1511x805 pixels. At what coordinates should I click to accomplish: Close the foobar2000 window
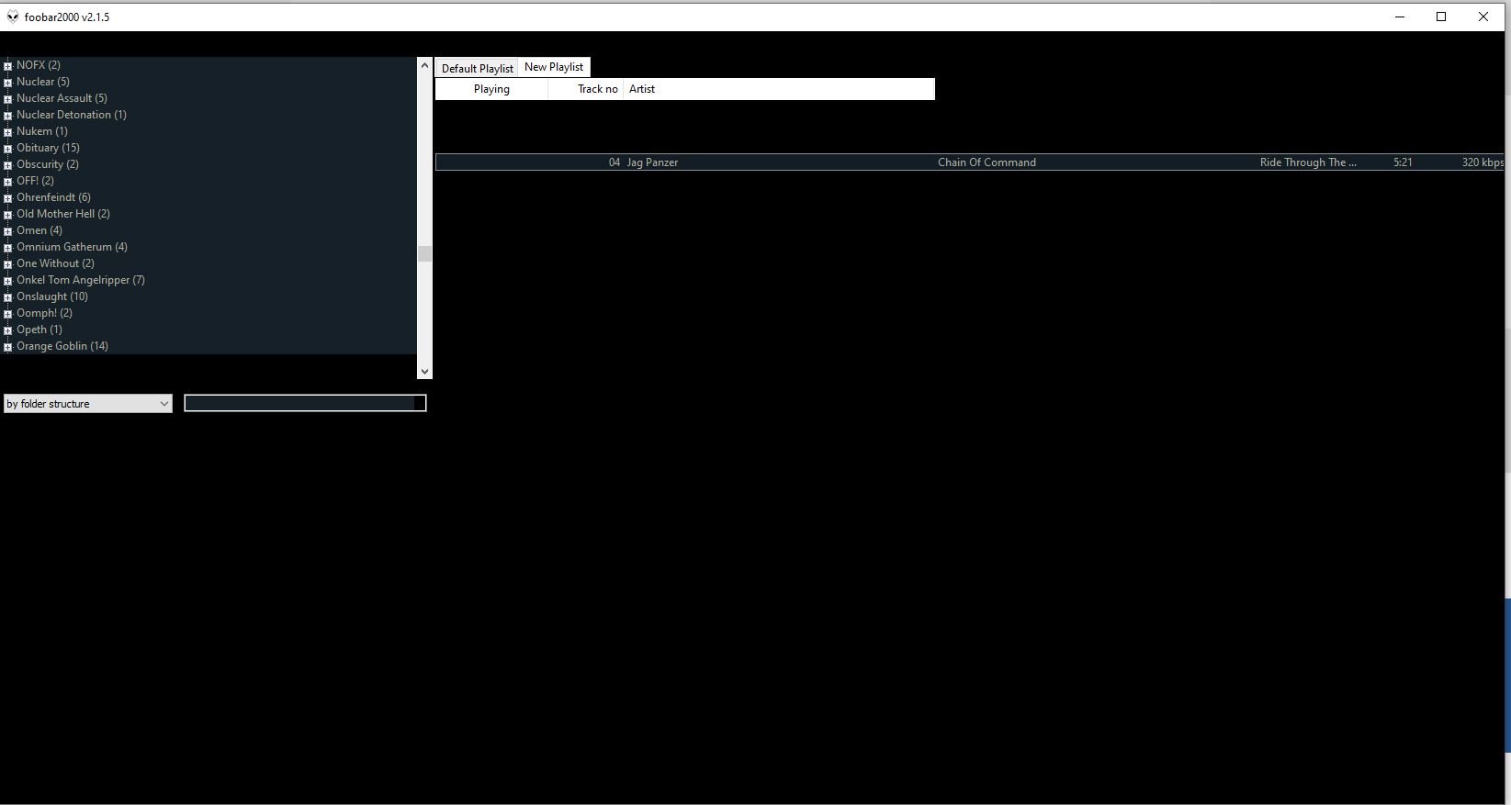pos(1483,17)
